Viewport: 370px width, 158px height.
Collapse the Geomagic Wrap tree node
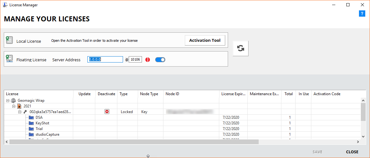click(x=8, y=101)
